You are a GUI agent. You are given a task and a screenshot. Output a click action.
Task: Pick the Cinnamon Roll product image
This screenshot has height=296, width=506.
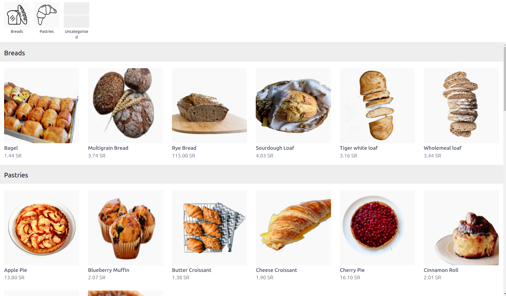pyautogui.click(x=461, y=228)
